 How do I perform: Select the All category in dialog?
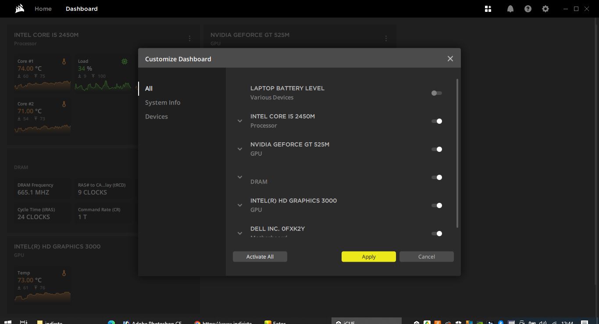click(149, 88)
